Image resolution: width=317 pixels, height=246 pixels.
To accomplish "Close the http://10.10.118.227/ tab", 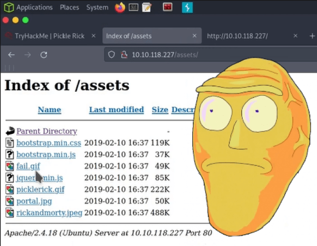I will pos(295,36).
